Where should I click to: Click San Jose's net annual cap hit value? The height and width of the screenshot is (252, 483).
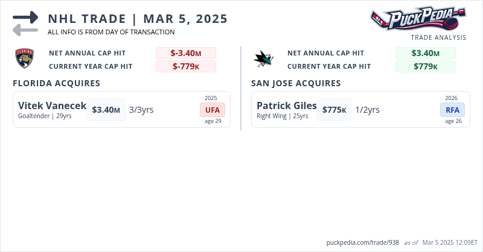[425, 53]
